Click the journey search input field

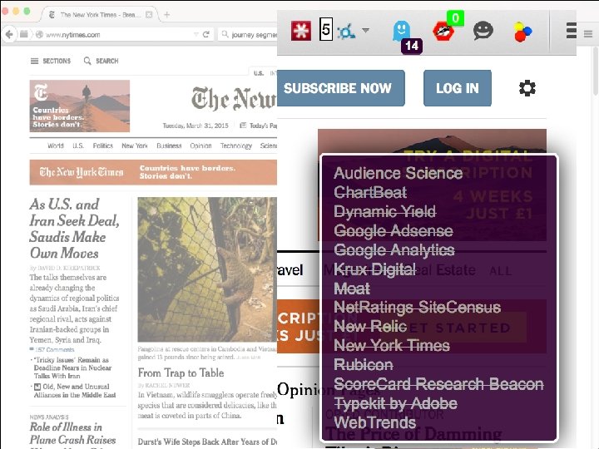[x=248, y=35]
